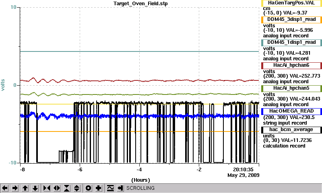Pan the plot up with up arrow

[25, 188]
